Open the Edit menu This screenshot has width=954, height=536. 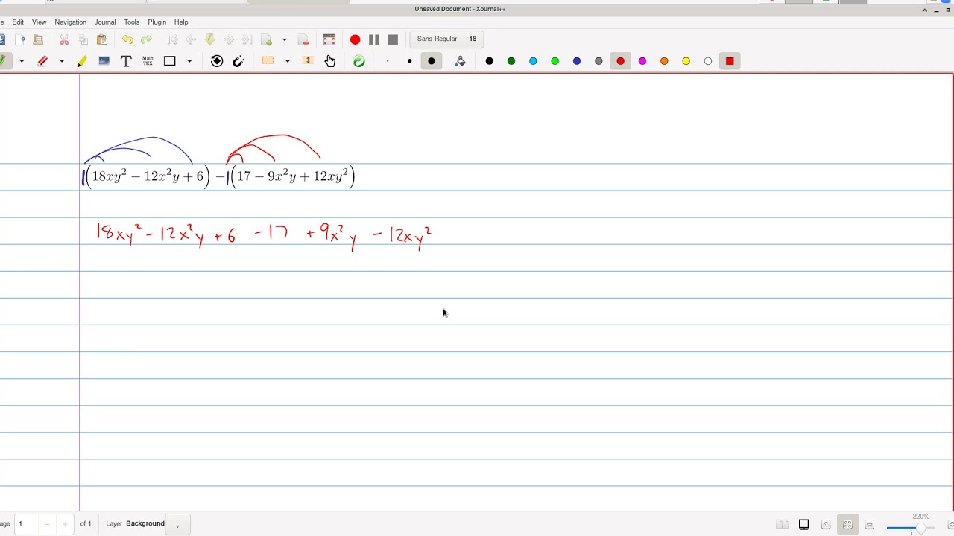pyautogui.click(x=18, y=22)
